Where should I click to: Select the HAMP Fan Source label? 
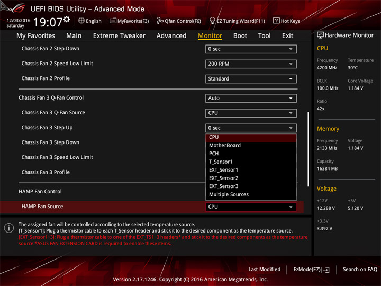click(42, 207)
